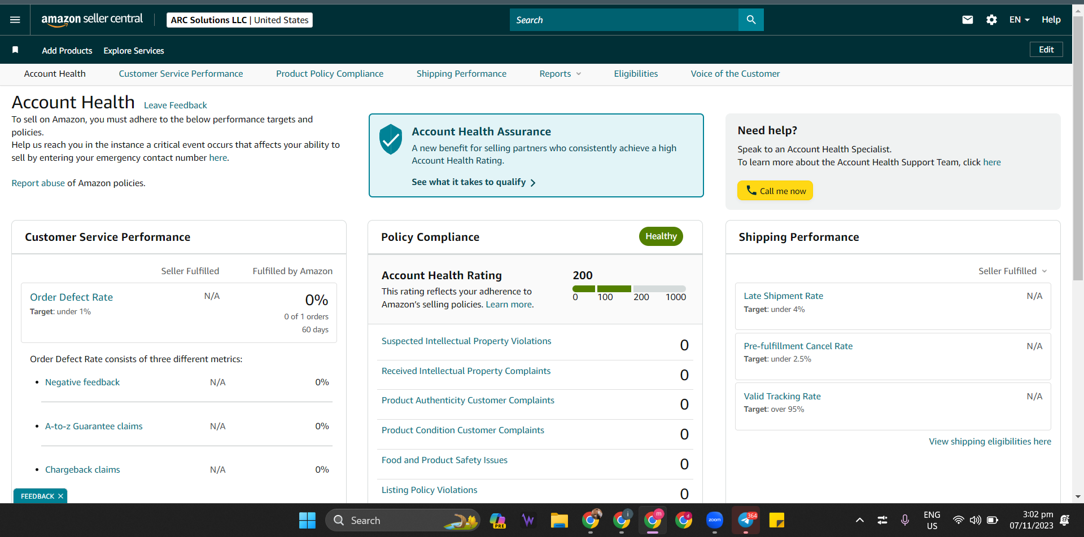The image size is (1084, 537).
Task: Open the notification bell in taskbar
Action: (1065, 520)
